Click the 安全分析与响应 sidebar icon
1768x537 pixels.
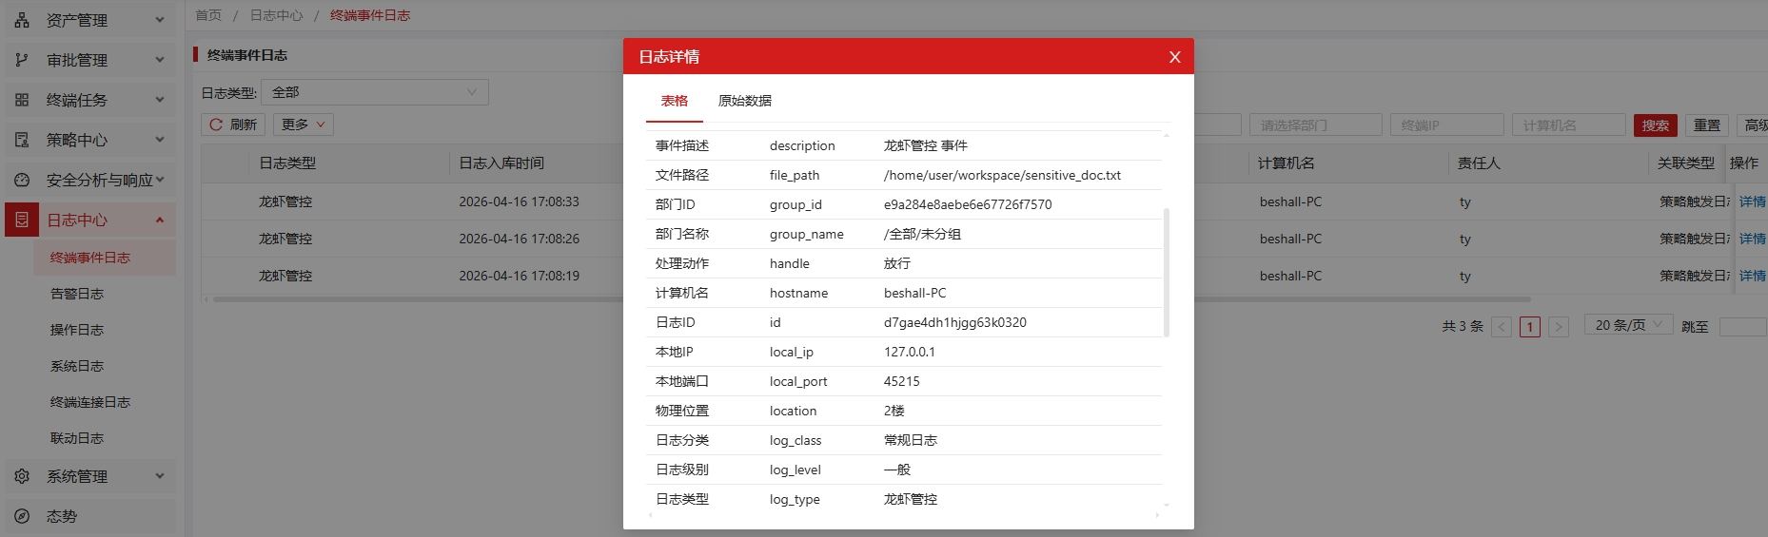point(22,180)
